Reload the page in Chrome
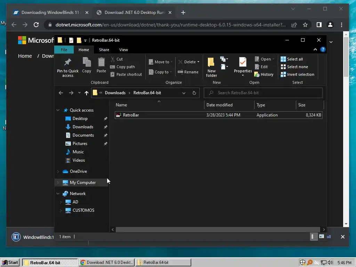356x267 pixels. 36,25
